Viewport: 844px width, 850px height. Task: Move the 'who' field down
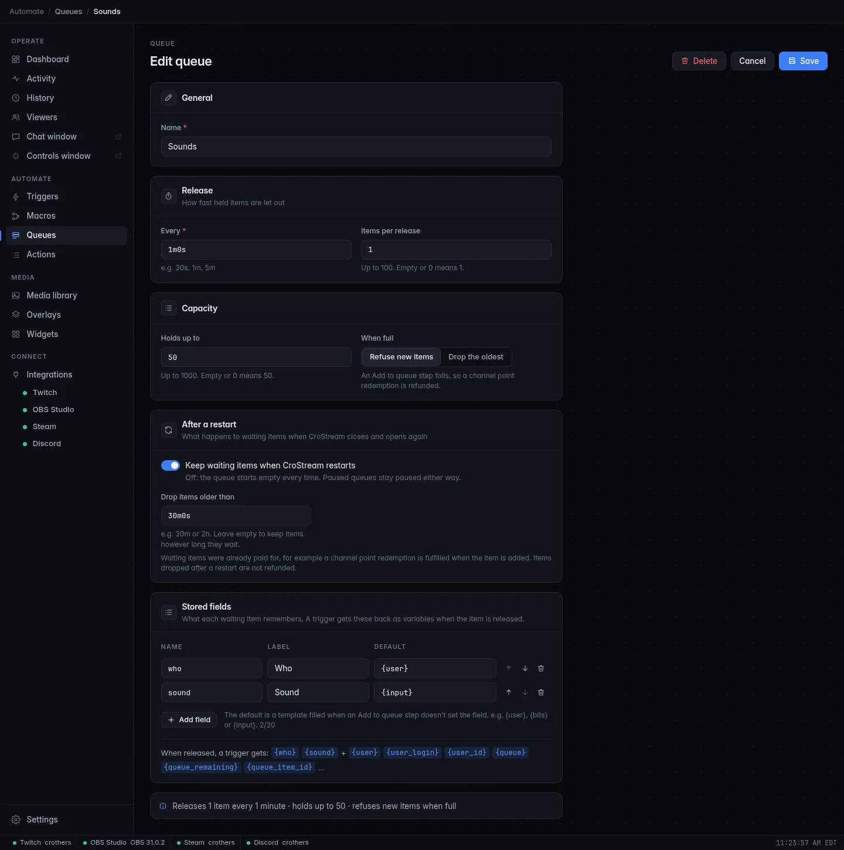525,668
